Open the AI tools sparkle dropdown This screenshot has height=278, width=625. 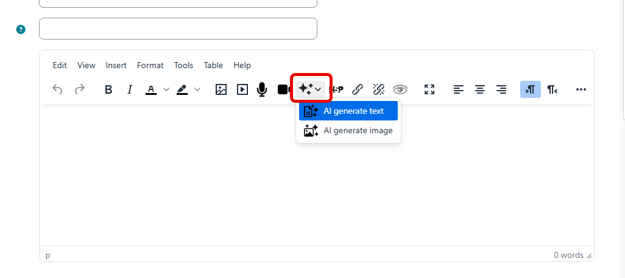(311, 89)
